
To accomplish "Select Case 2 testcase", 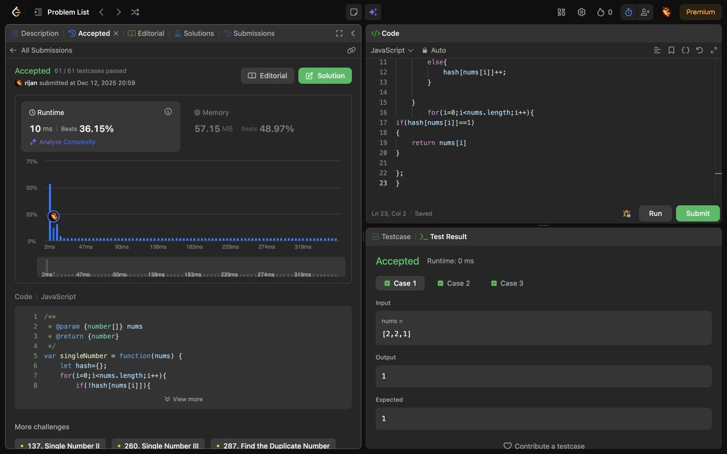I will click(453, 283).
